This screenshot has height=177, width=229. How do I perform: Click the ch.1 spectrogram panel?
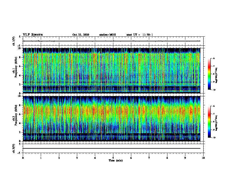click(112, 71)
